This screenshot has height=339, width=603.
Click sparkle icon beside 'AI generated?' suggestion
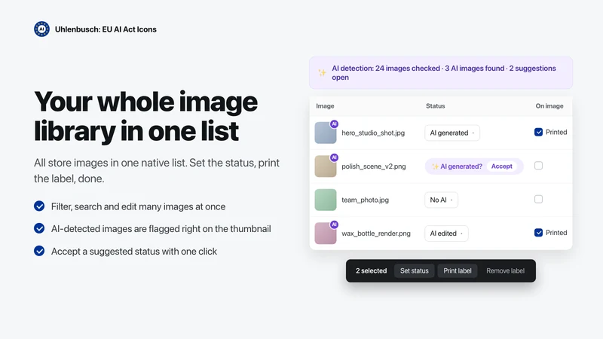pyautogui.click(x=435, y=166)
